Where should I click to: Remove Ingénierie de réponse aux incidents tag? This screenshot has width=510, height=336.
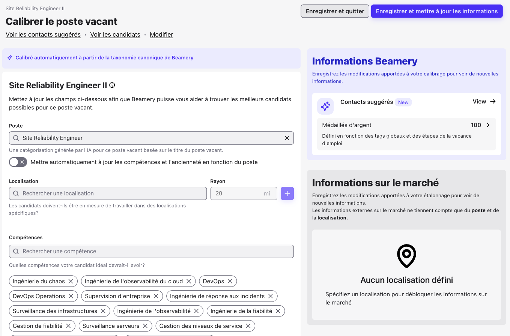click(x=271, y=296)
